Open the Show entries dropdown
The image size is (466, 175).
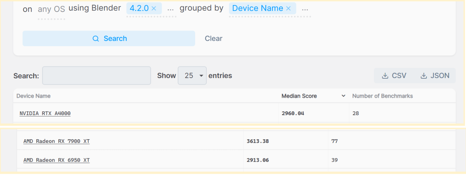coord(192,76)
